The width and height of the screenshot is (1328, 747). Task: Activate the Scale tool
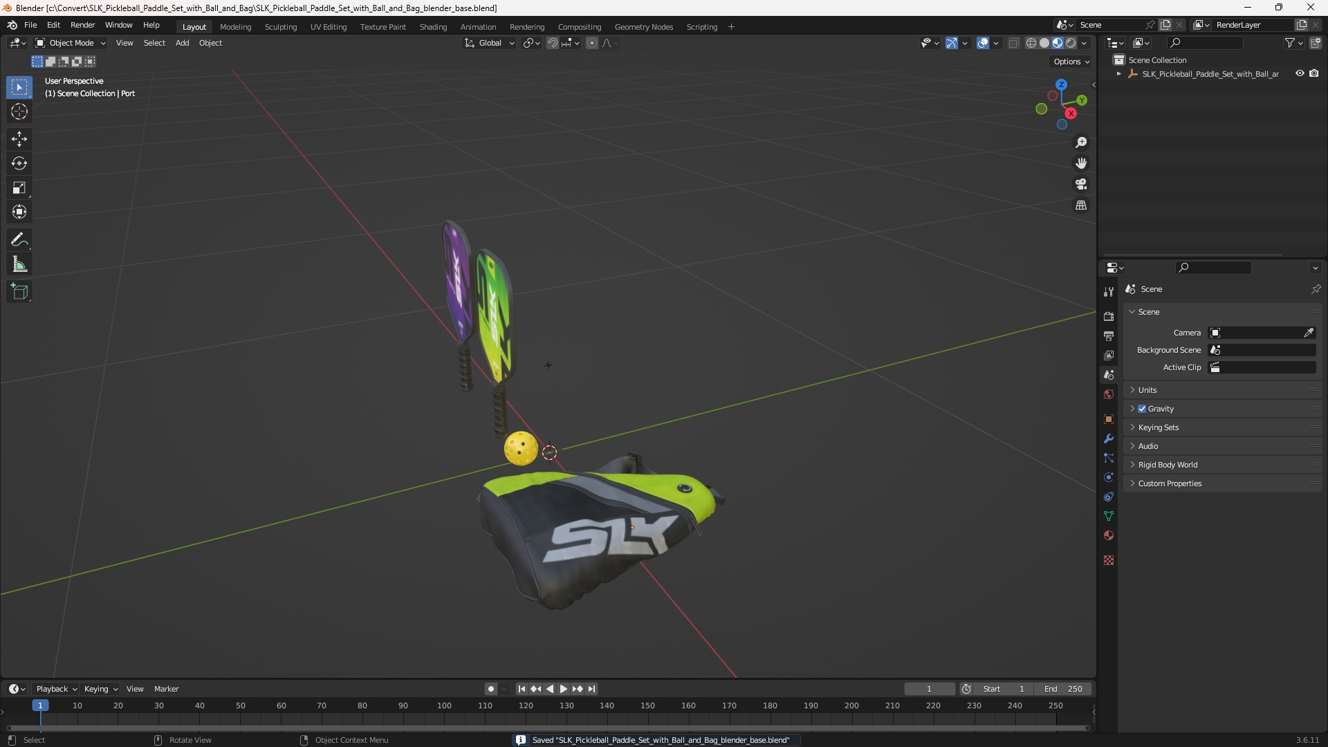19,187
